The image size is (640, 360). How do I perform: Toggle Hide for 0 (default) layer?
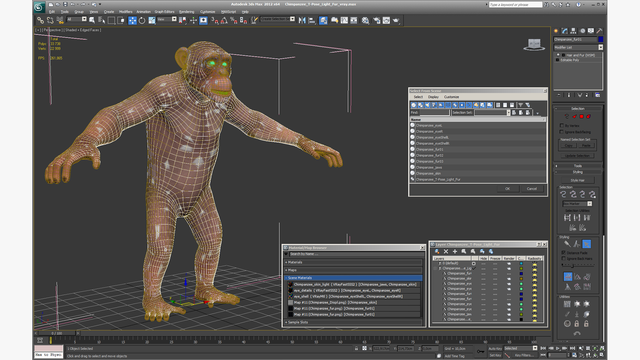coord(483,263)
